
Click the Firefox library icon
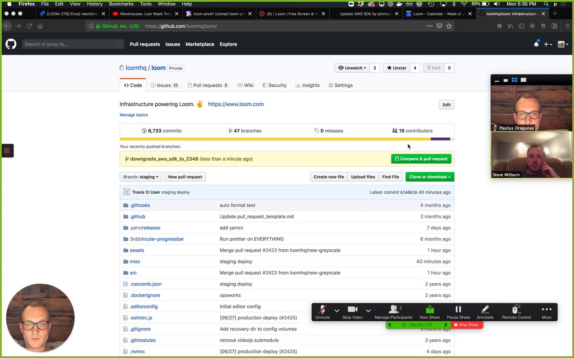tap(510, 26)
